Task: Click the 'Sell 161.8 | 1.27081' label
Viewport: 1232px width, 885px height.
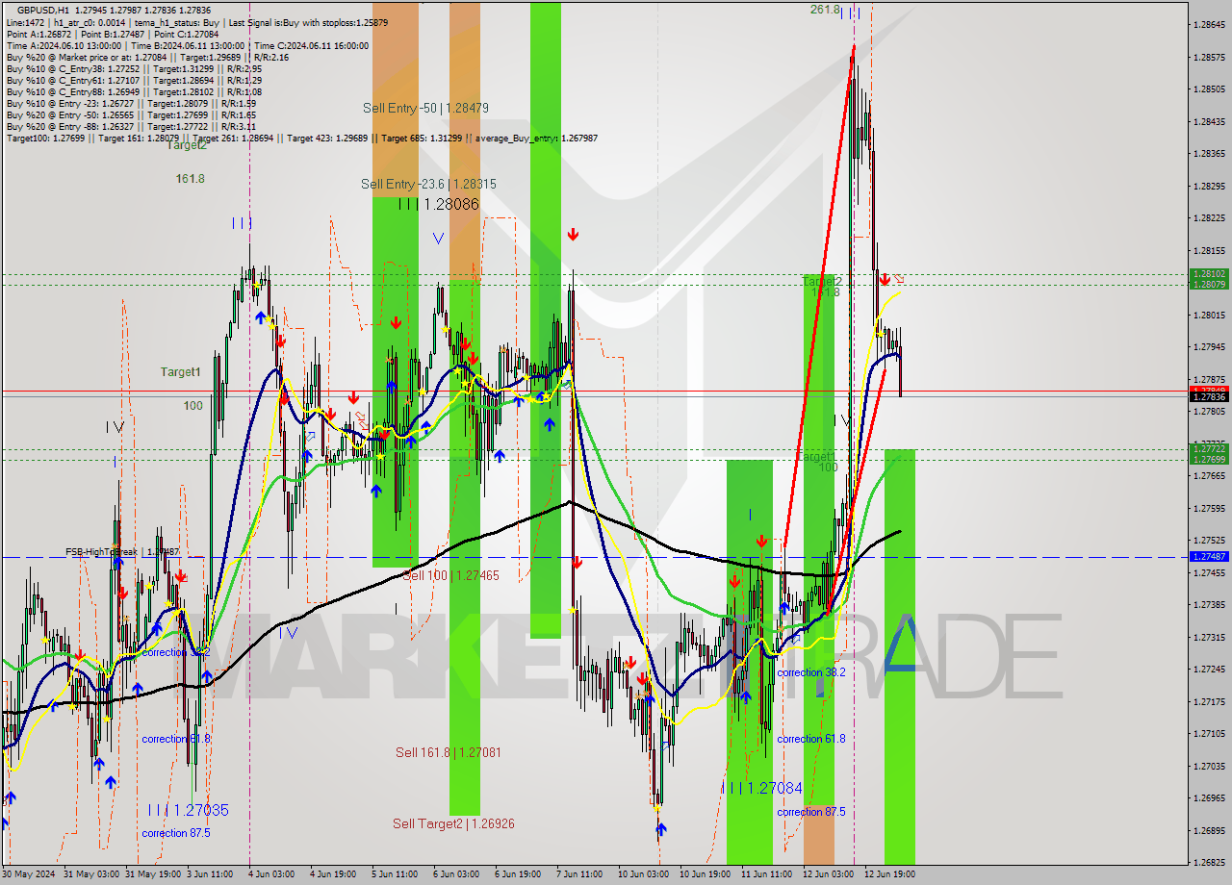Action: coord(448,752)
